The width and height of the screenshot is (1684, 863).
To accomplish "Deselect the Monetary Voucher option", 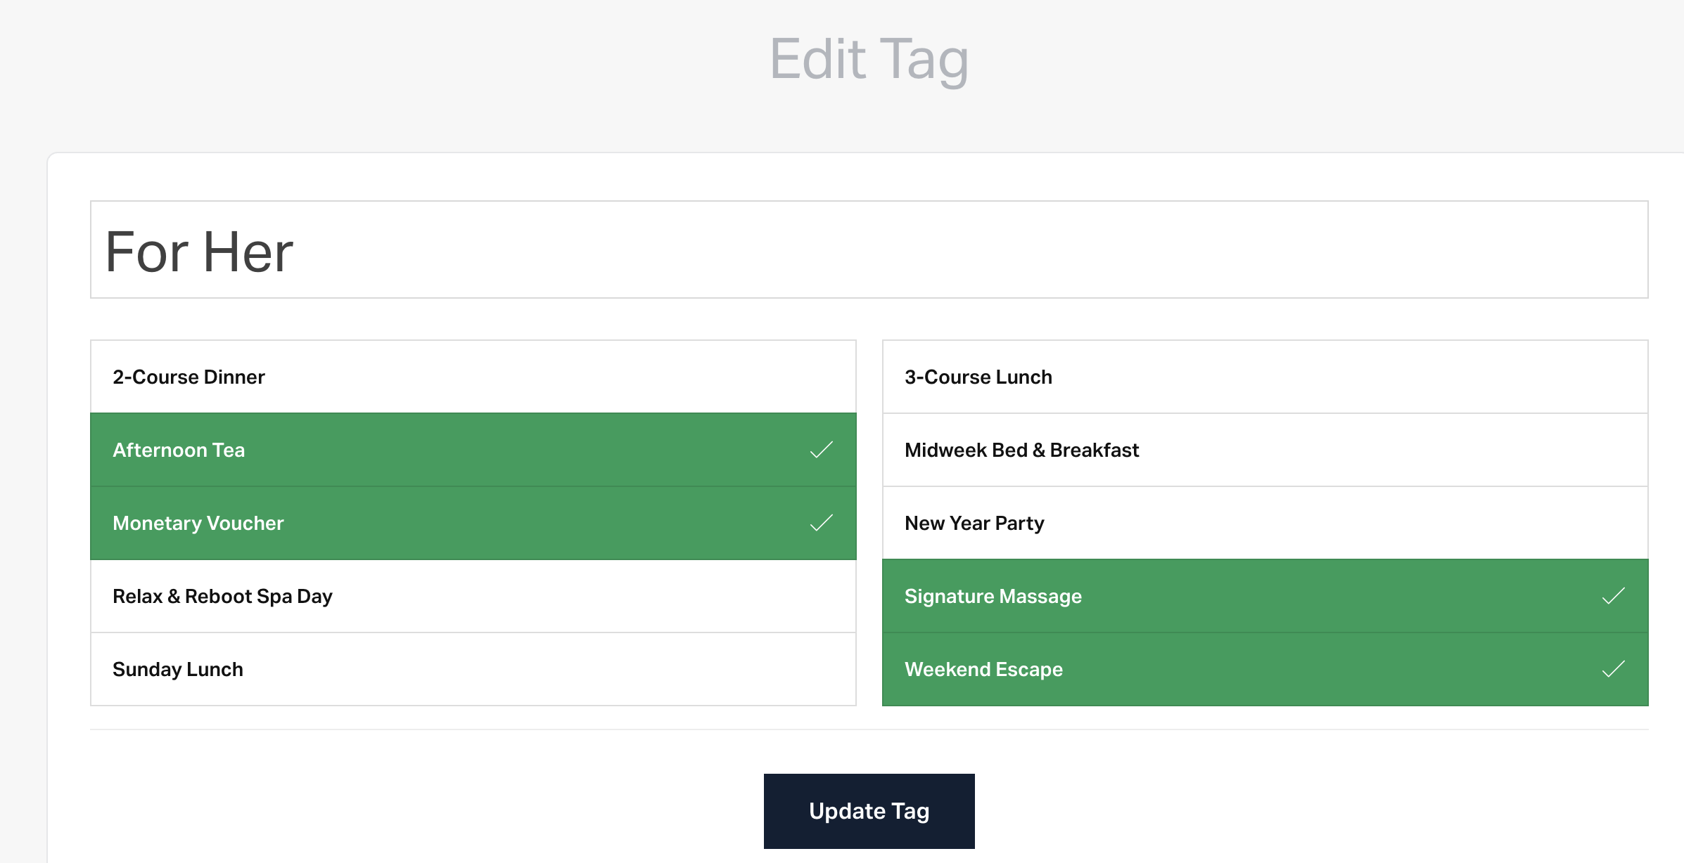I will [473, 523].
